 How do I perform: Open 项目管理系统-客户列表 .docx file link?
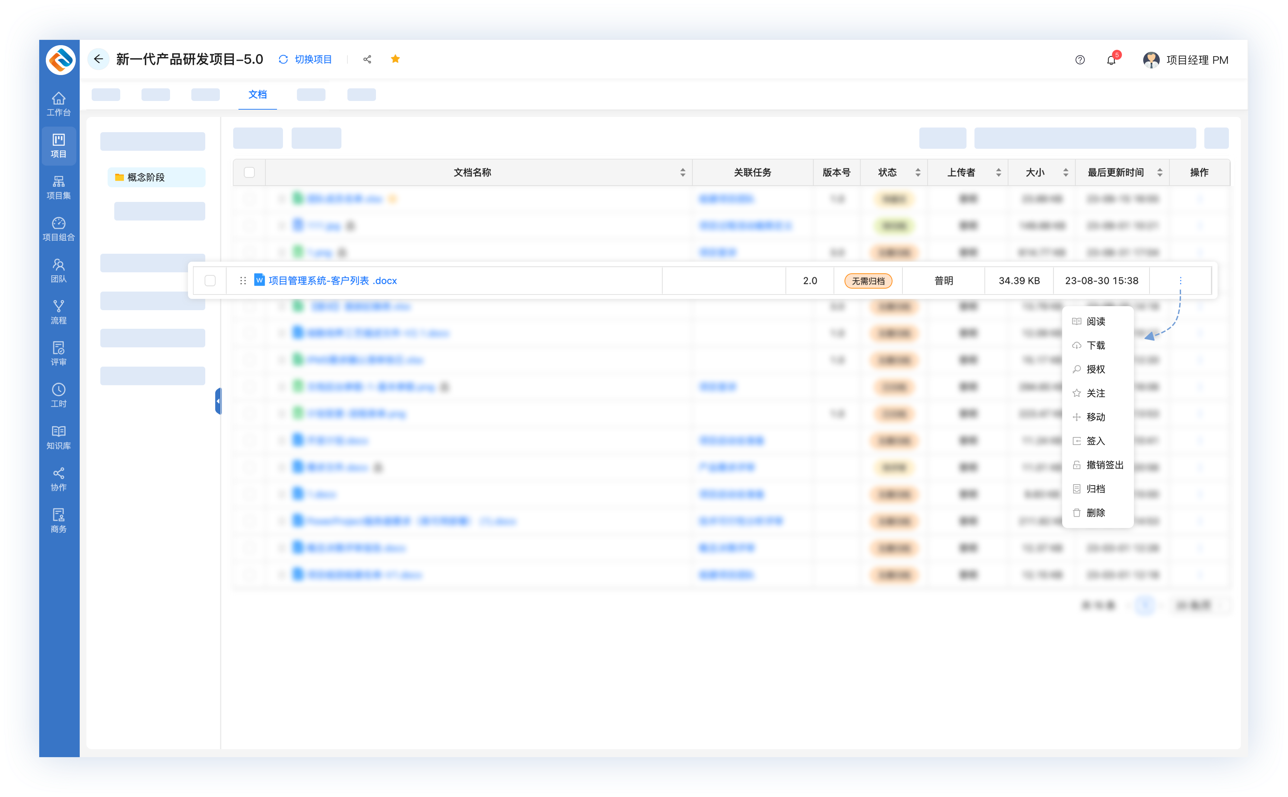tap(332, 280)
